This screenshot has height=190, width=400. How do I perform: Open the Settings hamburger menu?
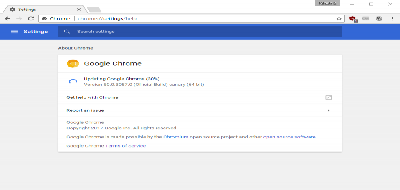14,32
